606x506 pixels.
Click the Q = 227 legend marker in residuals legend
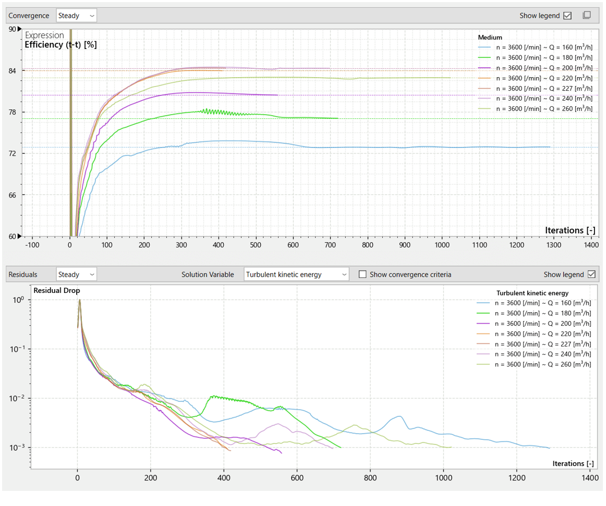click(483, 344)
